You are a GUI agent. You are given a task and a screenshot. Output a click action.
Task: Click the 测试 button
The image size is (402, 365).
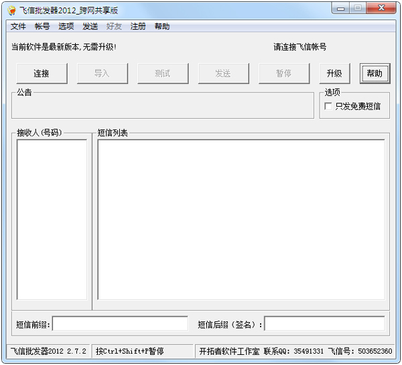163,73
